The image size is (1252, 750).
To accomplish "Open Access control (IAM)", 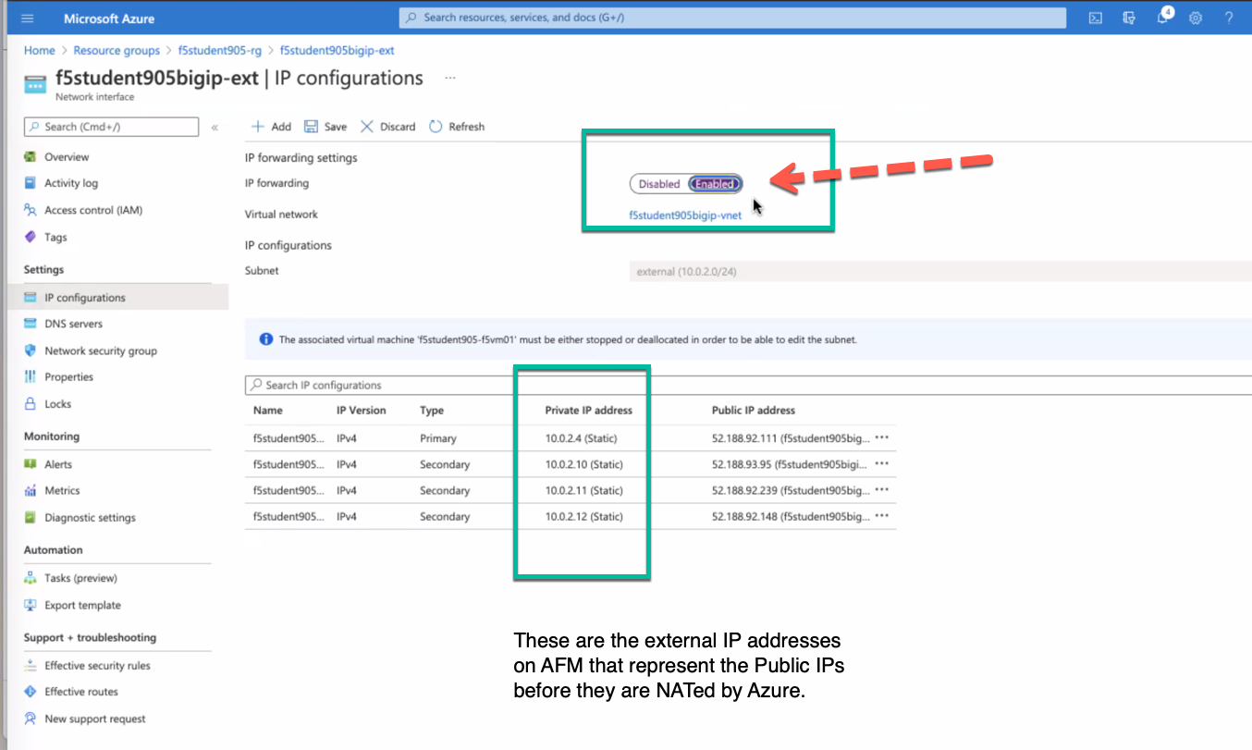I will (x=93, y=210).
